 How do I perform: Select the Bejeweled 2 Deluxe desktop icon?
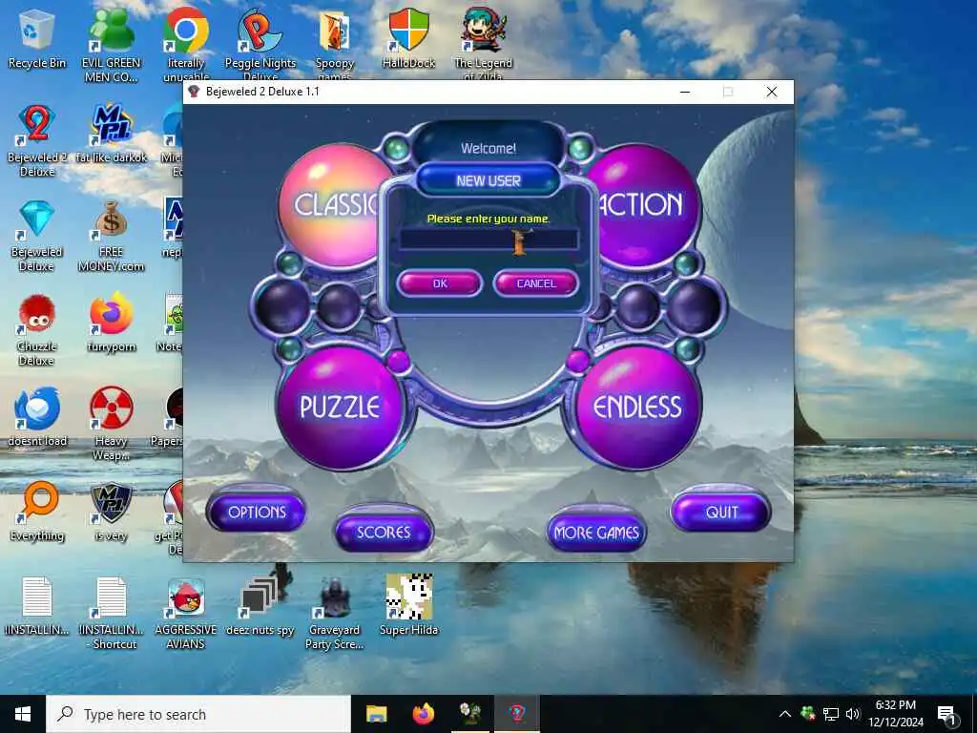click(37, 140)
